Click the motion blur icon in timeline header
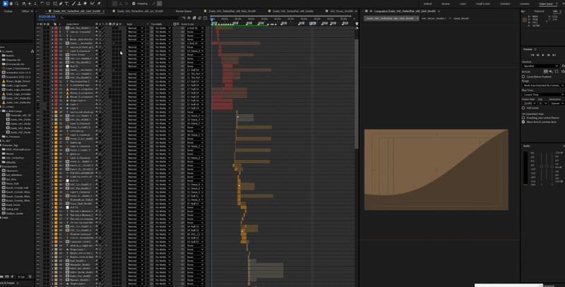 coord(200,18)
